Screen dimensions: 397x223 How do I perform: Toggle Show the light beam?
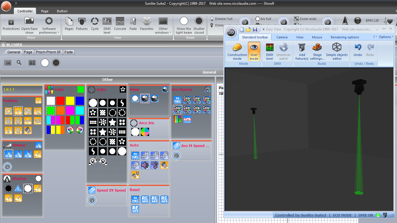[x=184, y=25]
